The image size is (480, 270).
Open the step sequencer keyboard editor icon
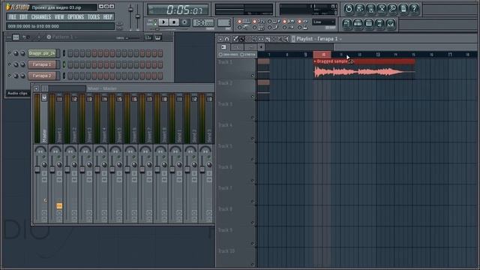[158, 37]
